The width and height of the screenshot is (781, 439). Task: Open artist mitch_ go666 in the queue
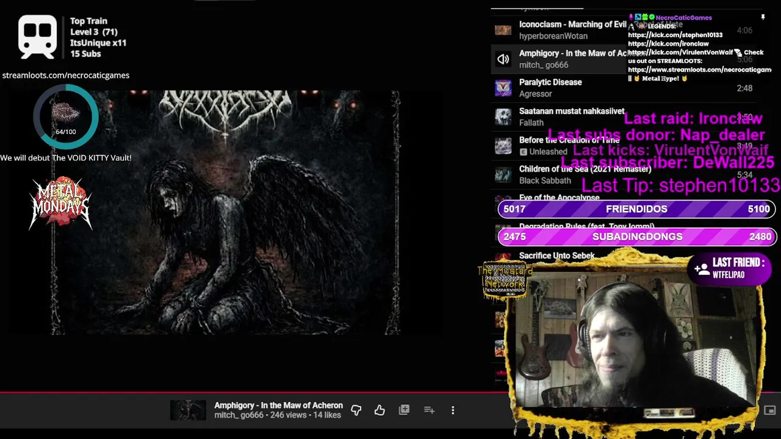click(544, 65)
